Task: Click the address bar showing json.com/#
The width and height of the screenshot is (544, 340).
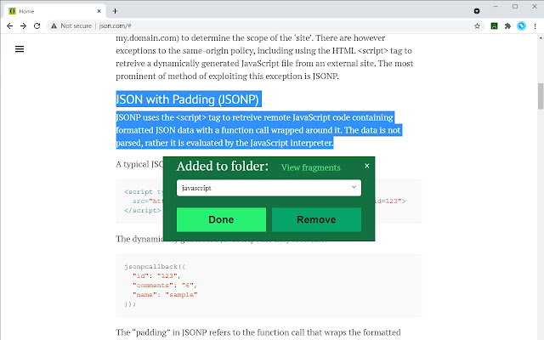Action: (263, 26)
